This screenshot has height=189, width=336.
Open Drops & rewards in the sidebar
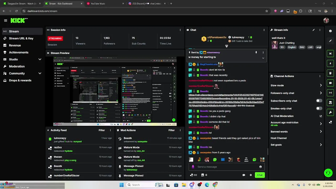22,80
